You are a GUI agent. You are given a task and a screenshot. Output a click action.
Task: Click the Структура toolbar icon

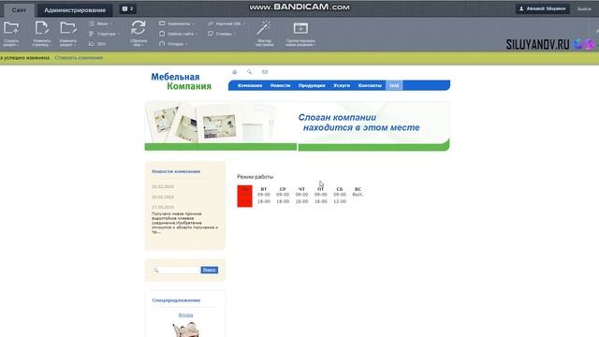click(92, 34)
